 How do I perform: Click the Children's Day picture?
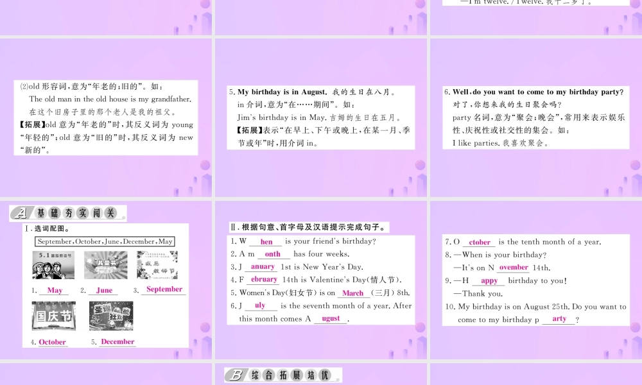106,265
